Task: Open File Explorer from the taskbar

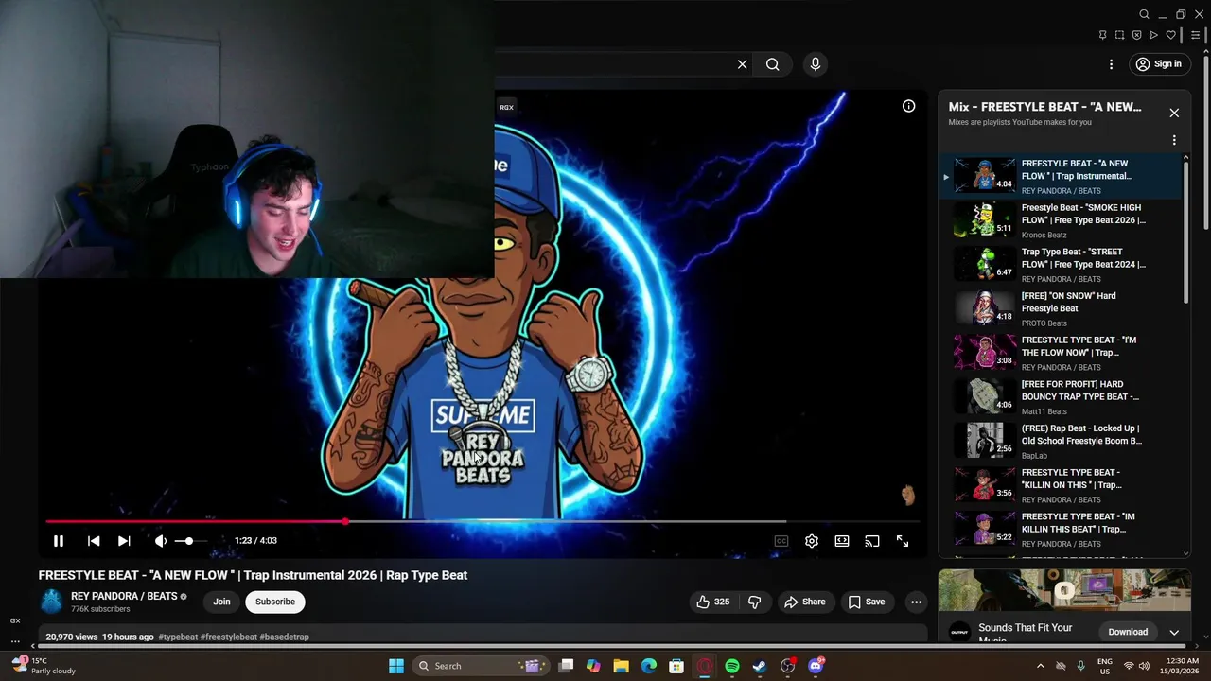Action: (x=621, y=666)
